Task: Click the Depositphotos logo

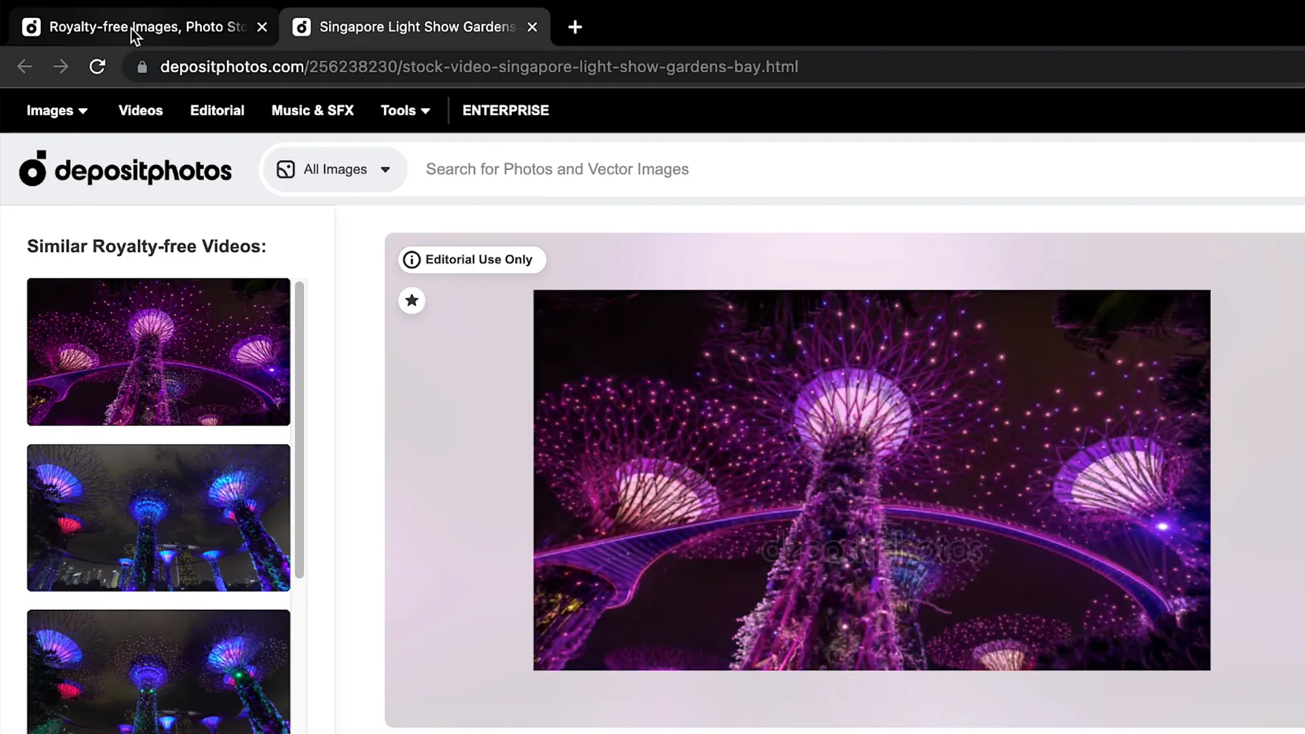Action: pyautogui.click(x=125, y=169)
